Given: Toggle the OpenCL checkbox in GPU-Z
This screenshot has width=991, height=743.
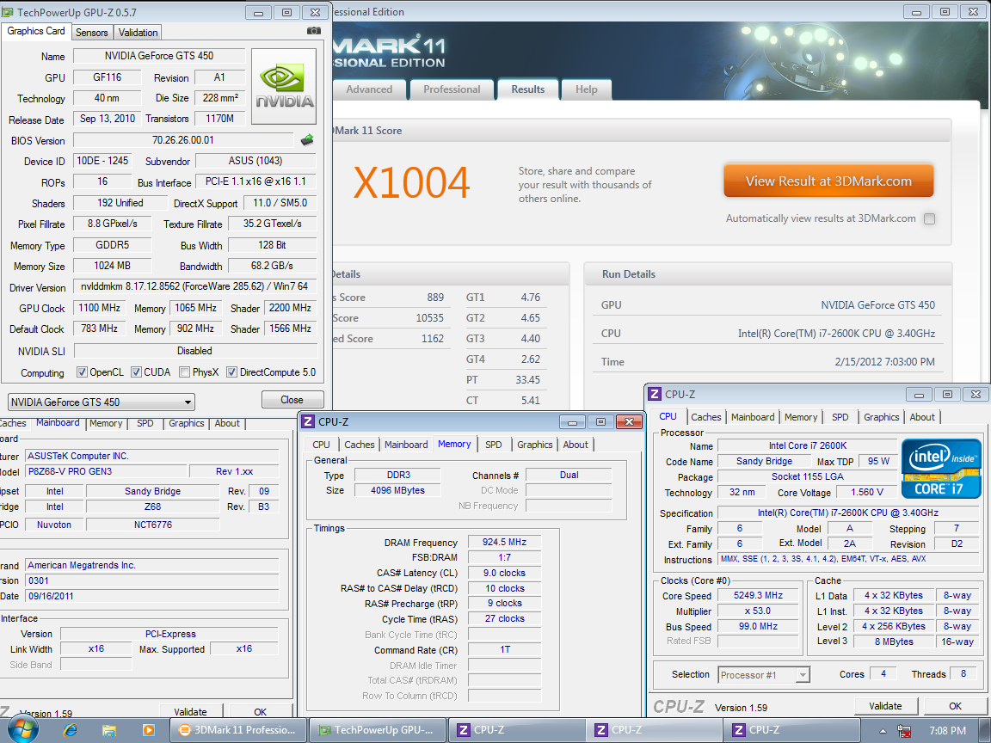Looking at the screenshot, I should coord(82,372).
